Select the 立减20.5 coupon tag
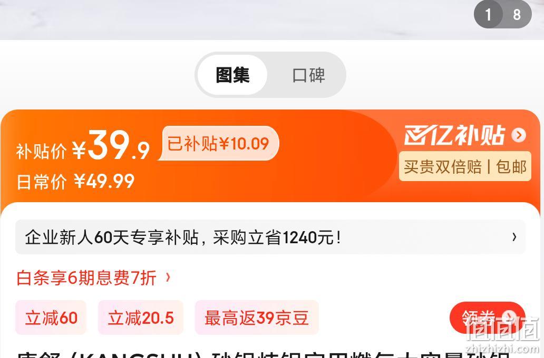 [141, 318]
